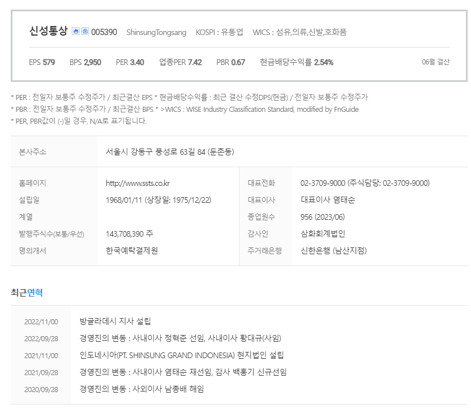
Task: Click the homepage house icon beside 신성통상
Action: [x=76, y=31]
